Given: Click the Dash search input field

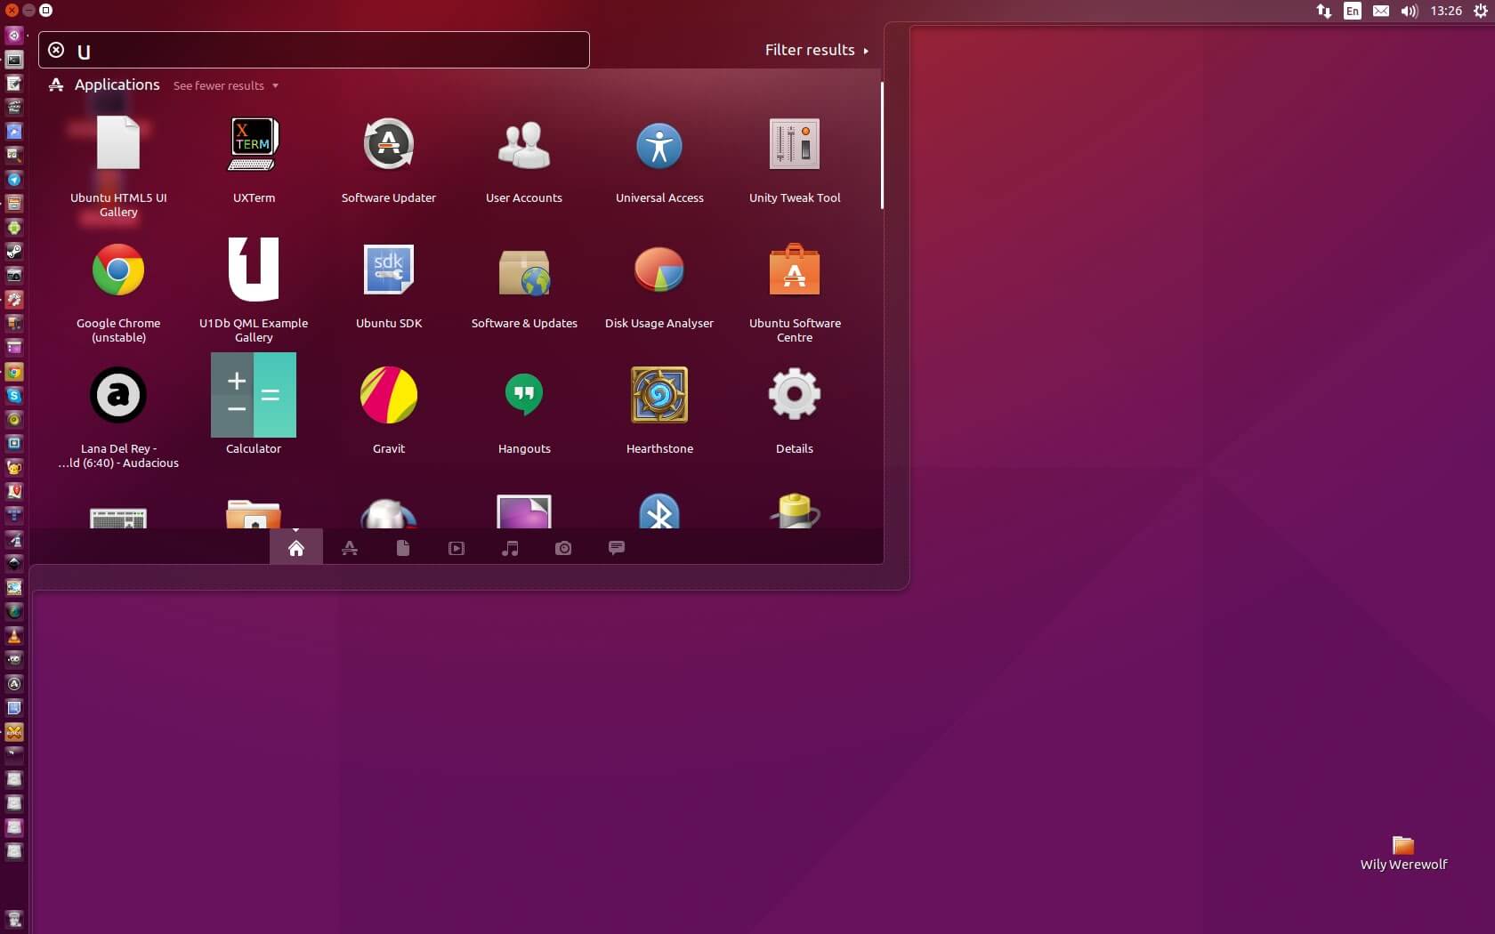Looking at the screenshot, I should [329, 50].
